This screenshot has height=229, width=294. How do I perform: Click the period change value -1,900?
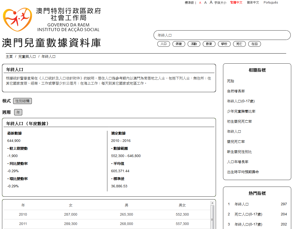pyautogui.click(x=12, y=156)
